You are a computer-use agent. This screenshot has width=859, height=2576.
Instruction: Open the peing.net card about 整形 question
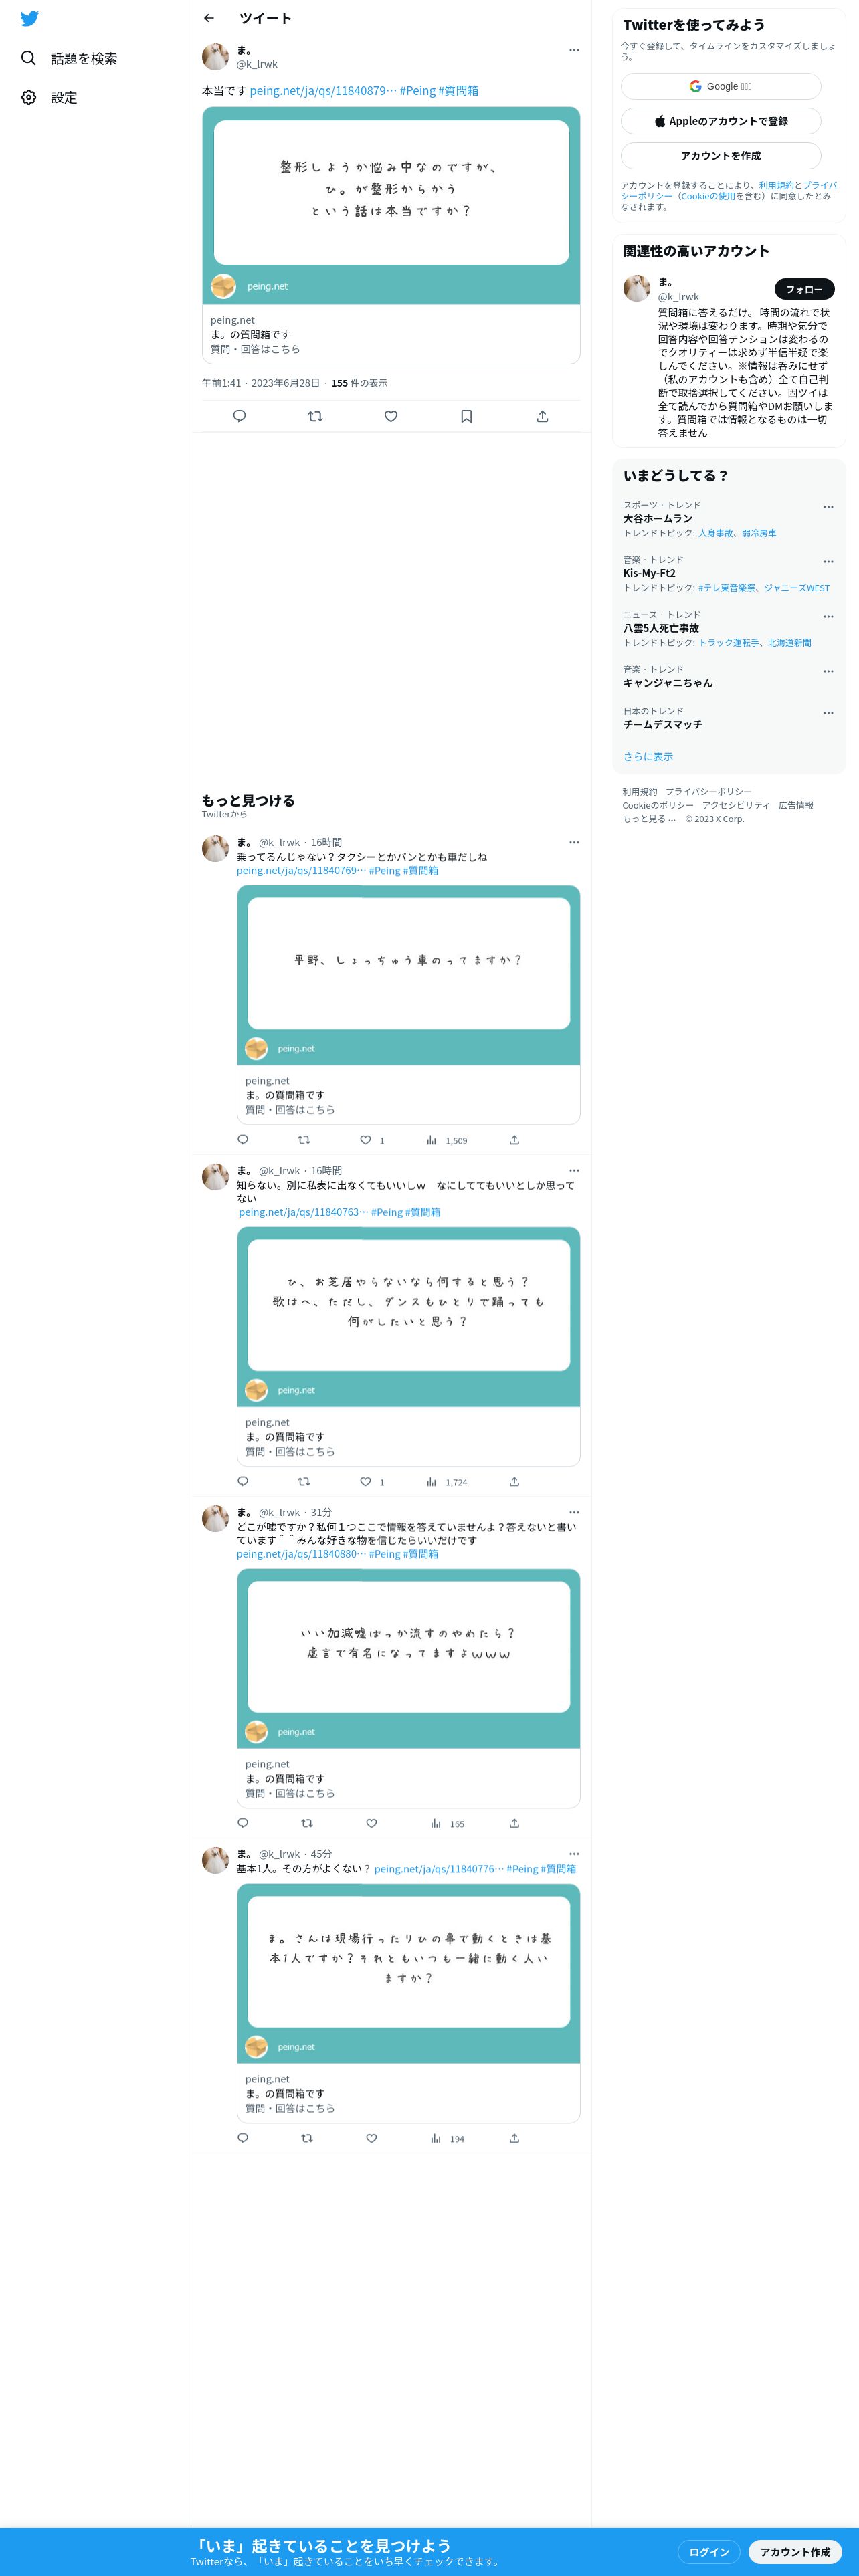point(391,235)
